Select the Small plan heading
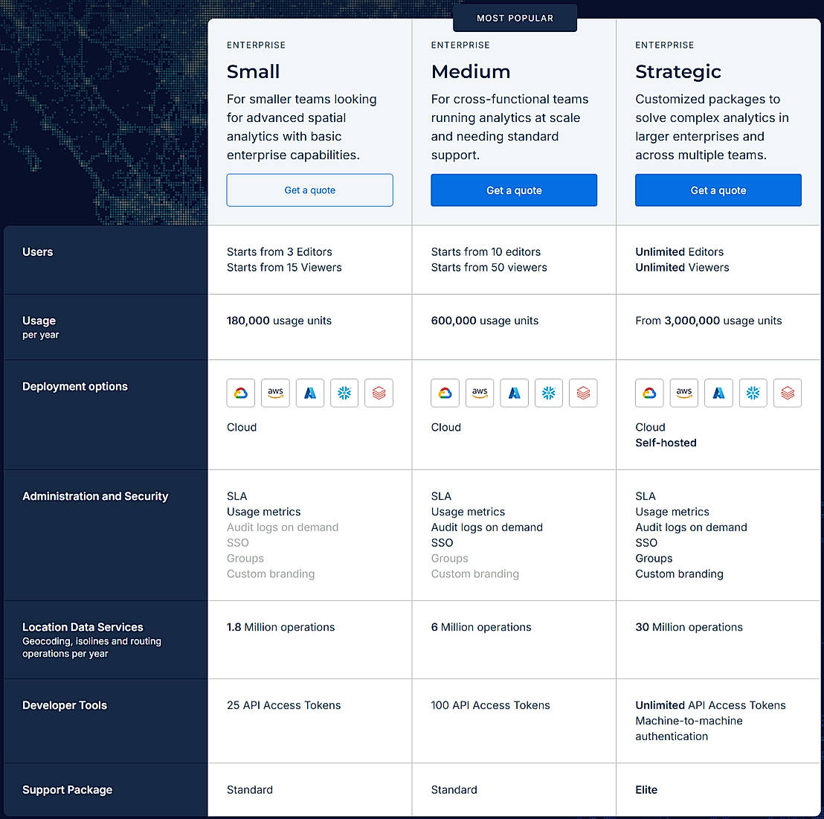Image resolution: width=824 pixels, height=819 pixels. [x=254, y=71]
